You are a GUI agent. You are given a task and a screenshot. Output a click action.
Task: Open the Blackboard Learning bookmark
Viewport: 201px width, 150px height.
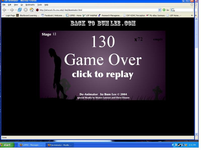[x=28, y=15]
